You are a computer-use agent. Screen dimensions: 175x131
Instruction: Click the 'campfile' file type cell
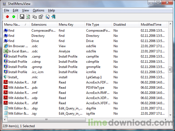point(92,56)
